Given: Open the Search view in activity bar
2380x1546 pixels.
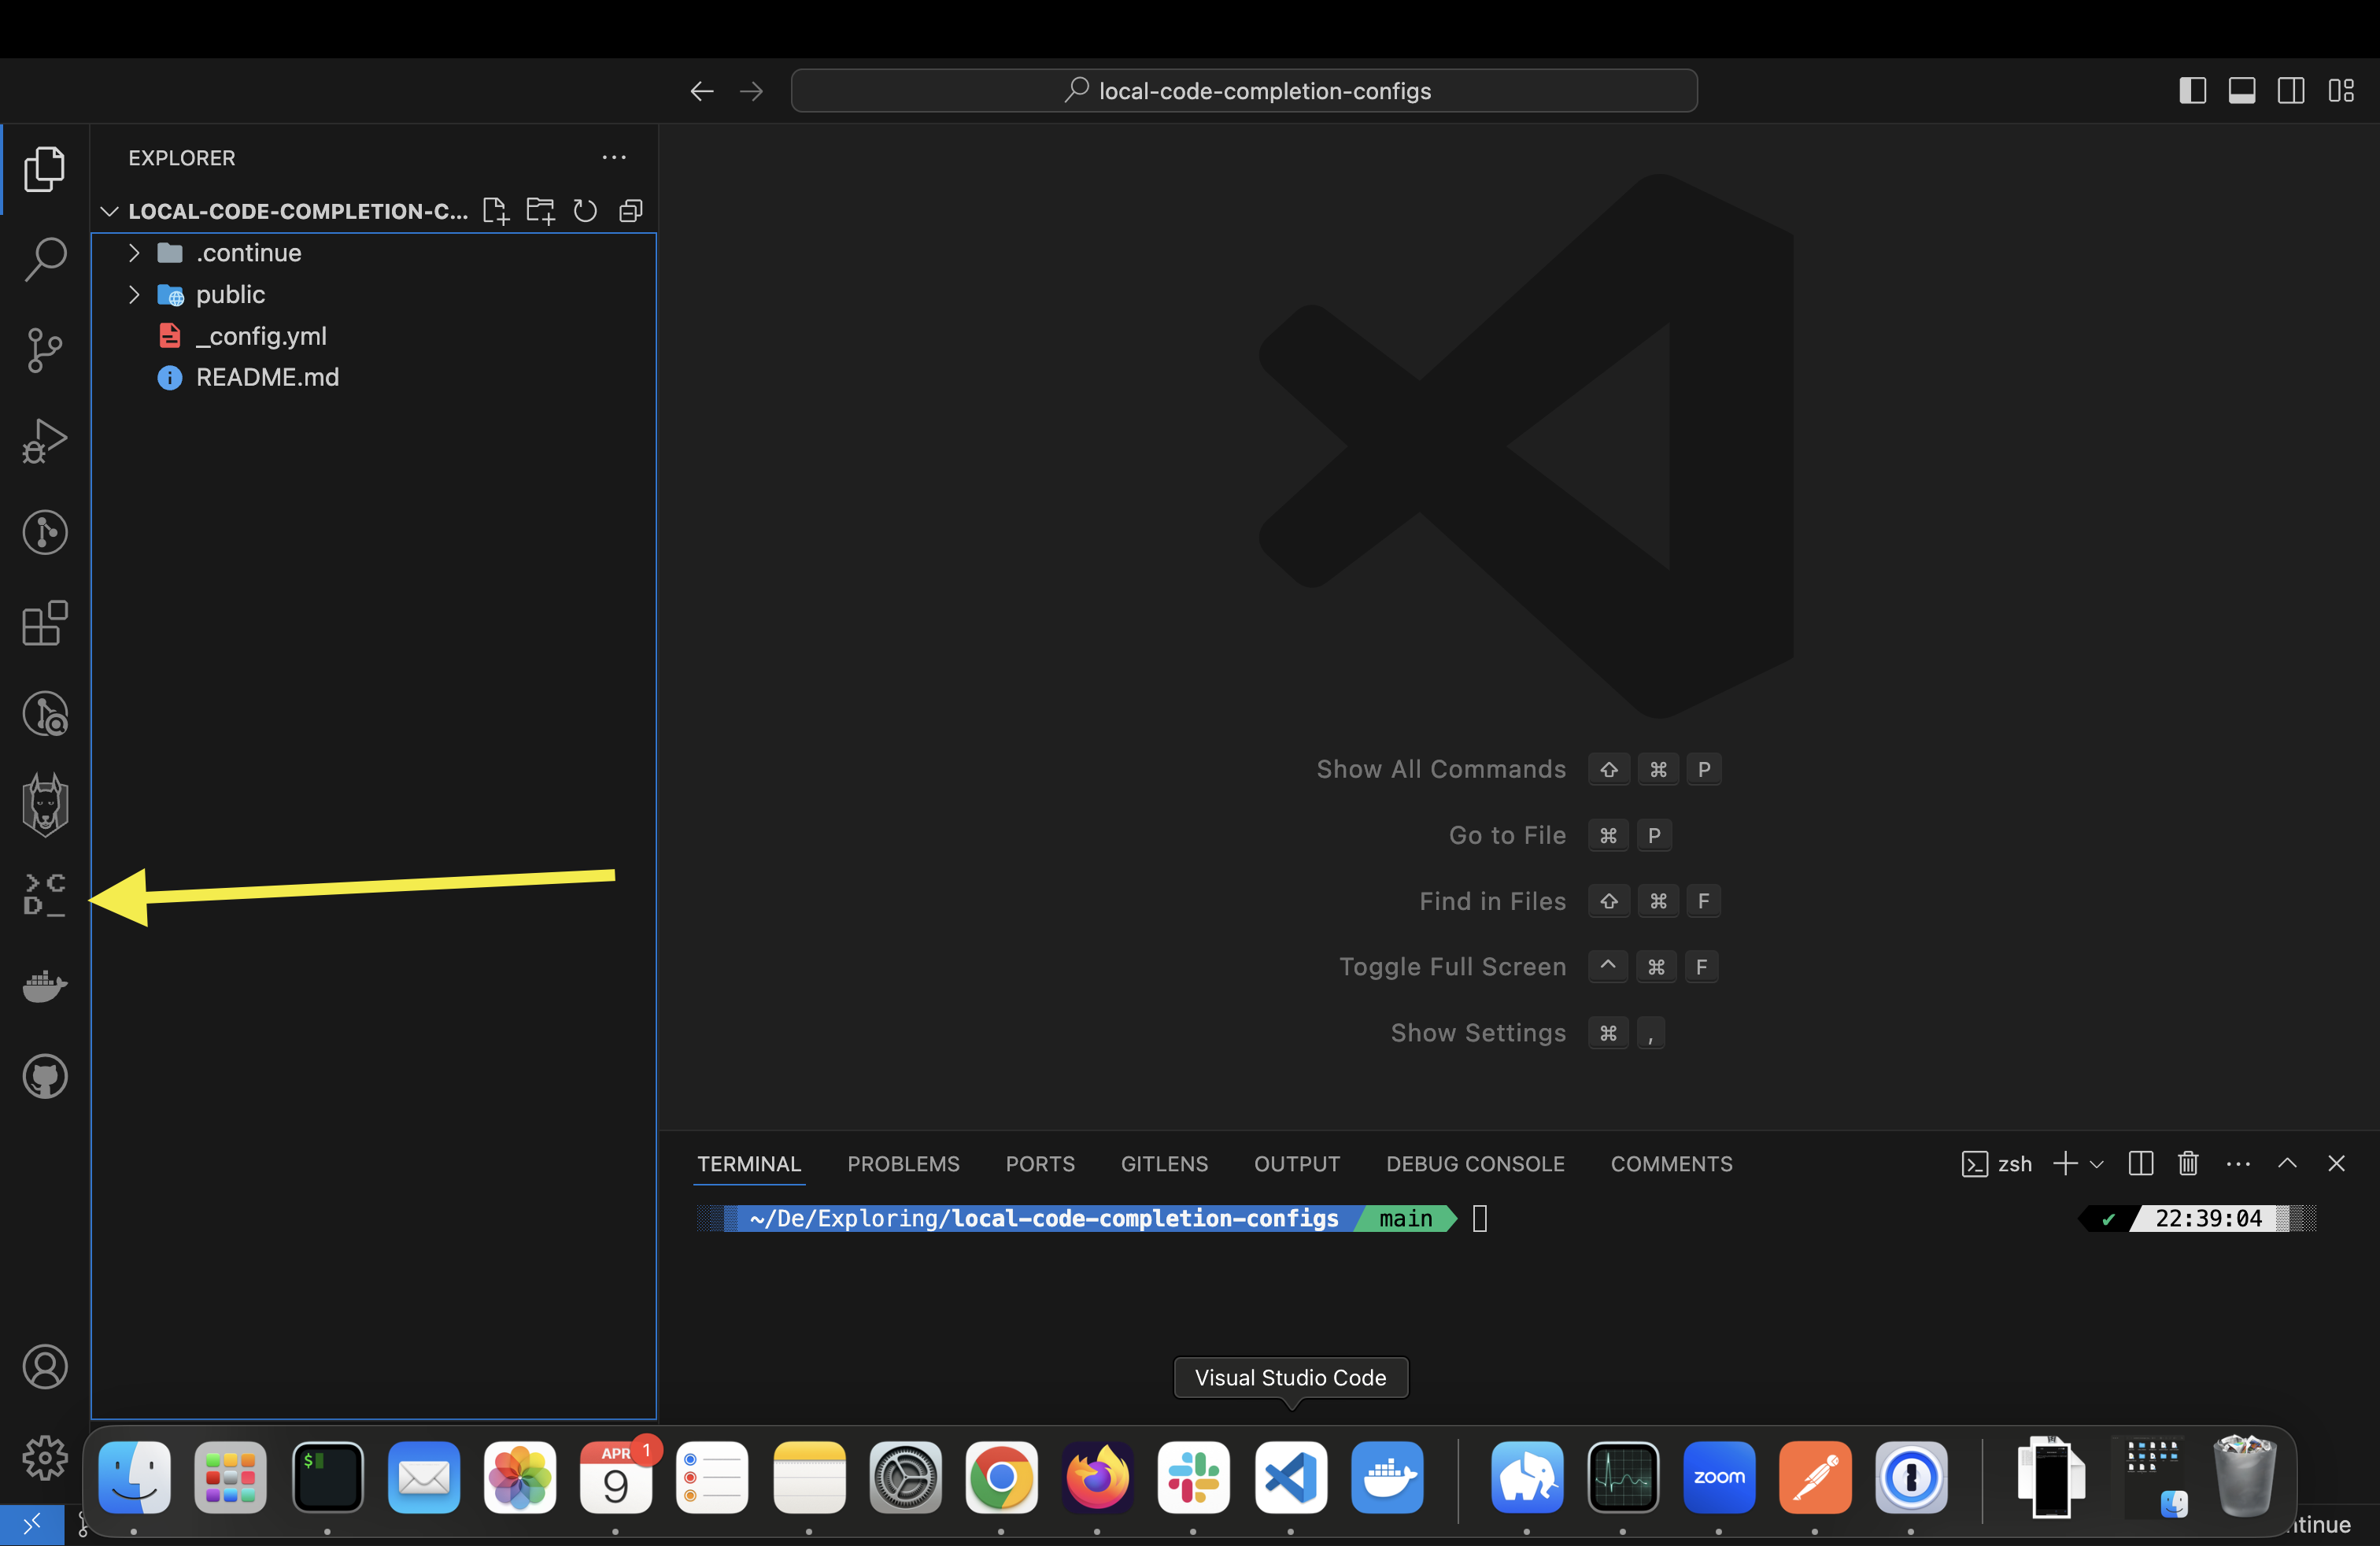Looking at the screenshot, I should click(45, 259).
